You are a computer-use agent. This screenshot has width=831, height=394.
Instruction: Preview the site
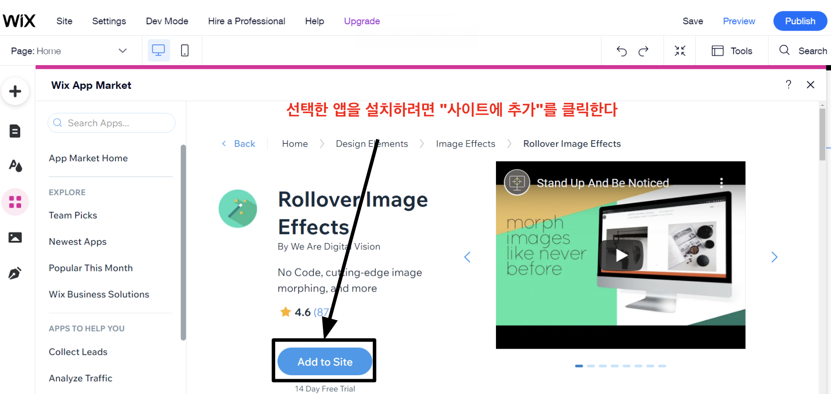pyautogui.click(x=739, y=21)
